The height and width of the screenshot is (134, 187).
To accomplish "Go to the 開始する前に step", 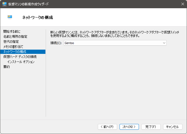I will click(x=12, y=32).
